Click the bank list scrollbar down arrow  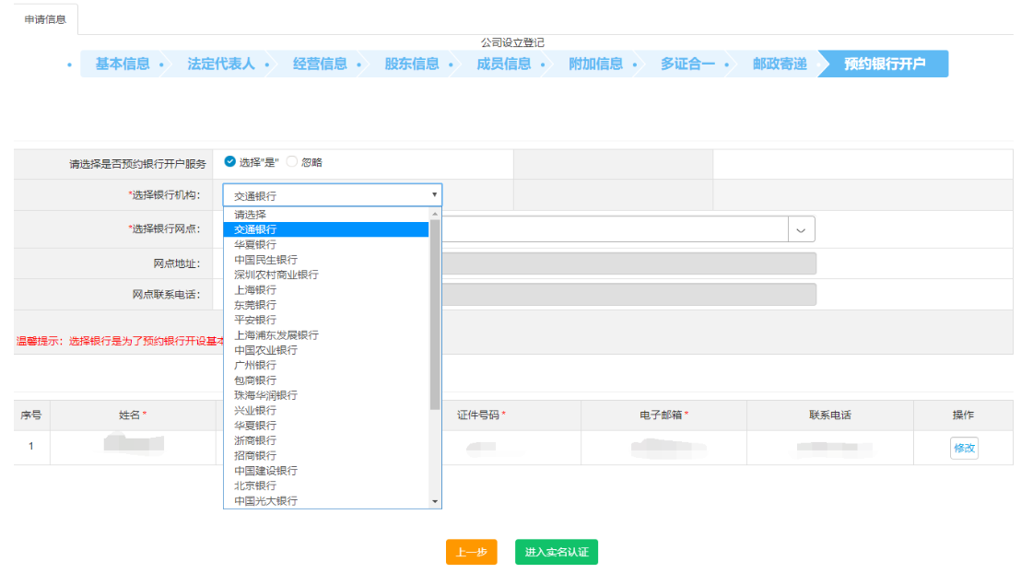[x=436, y=501]
